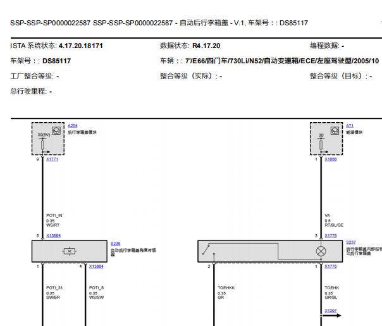382x326 pixels.
Task: Click control unit icon inside A71 module
Action: pos(335,131)
